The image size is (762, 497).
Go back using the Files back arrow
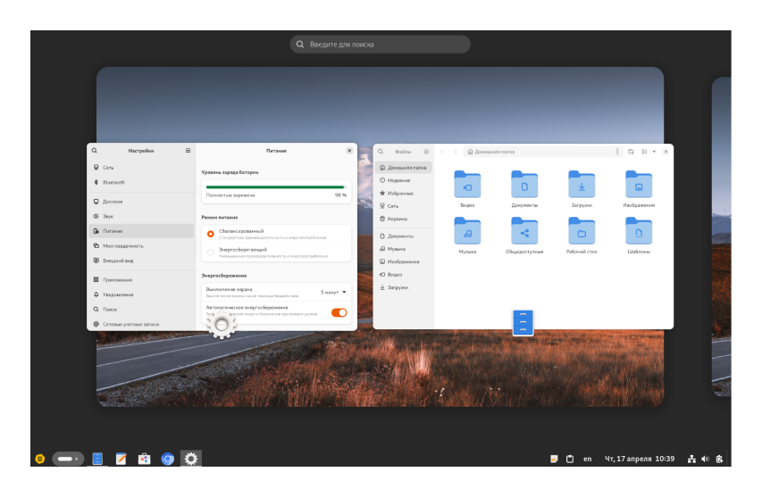pos(442,152)
